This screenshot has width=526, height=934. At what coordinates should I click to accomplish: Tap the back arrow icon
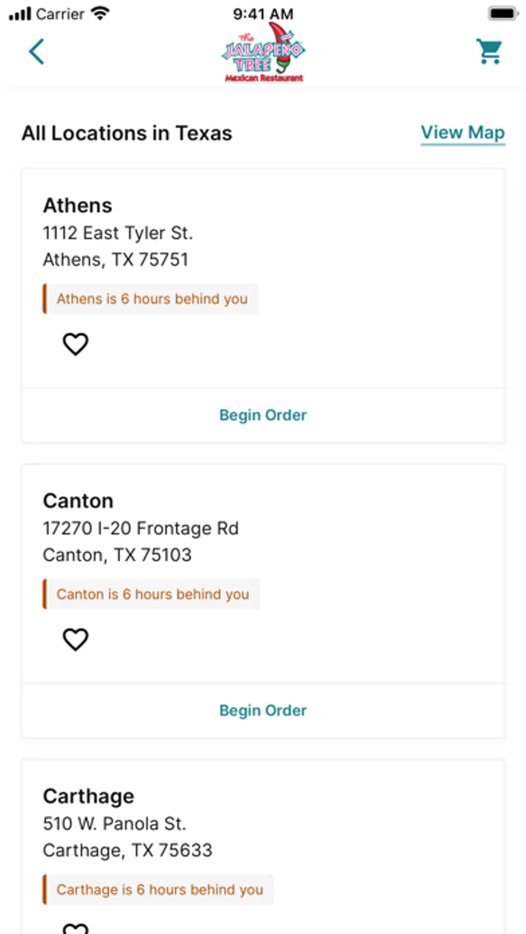(x=37, y=51)
